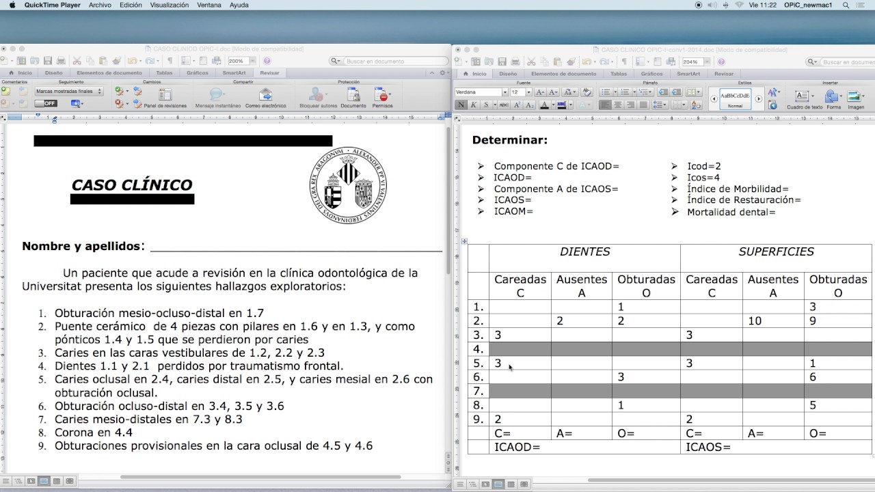Switch to Tablas tab in left window

tap(164, 72)
